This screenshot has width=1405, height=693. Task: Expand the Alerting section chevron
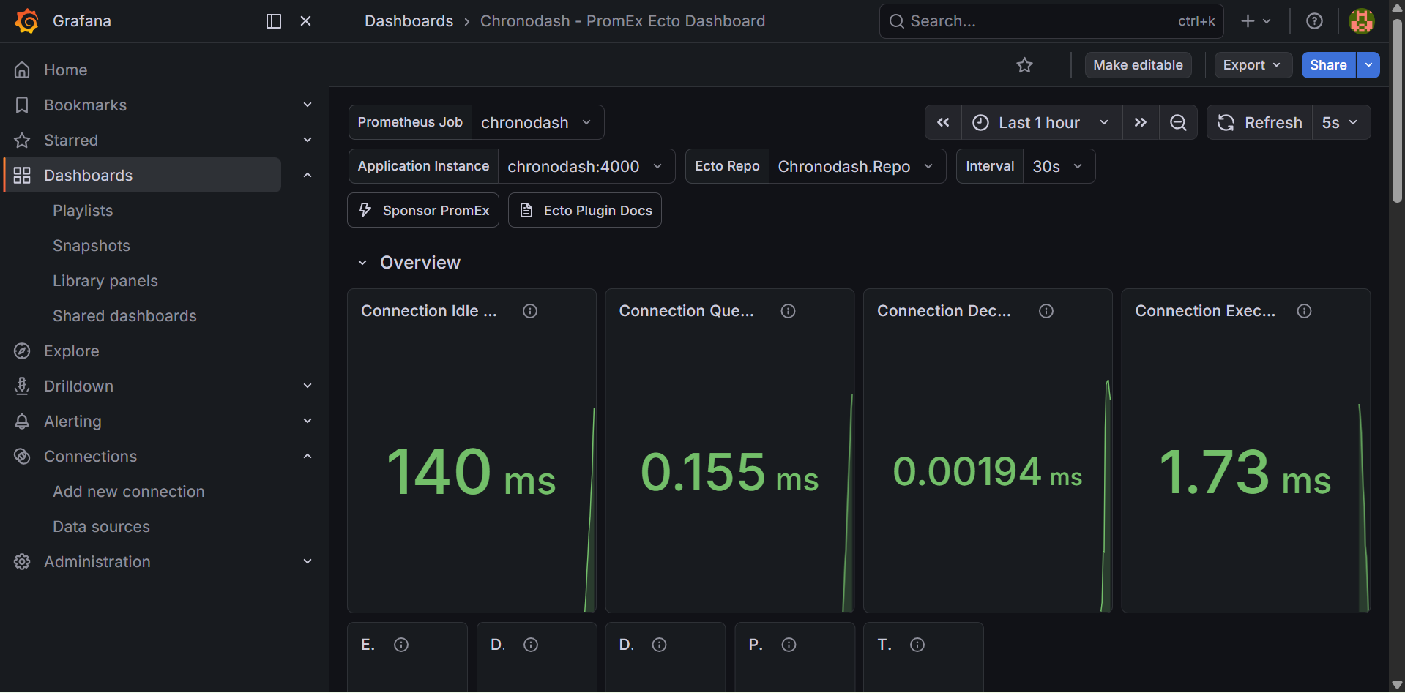pyautogui.click(x=308, y=421)
